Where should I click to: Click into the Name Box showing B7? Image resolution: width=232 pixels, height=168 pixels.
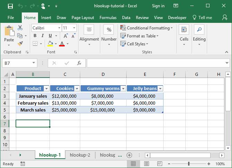[x=17, y=63]
